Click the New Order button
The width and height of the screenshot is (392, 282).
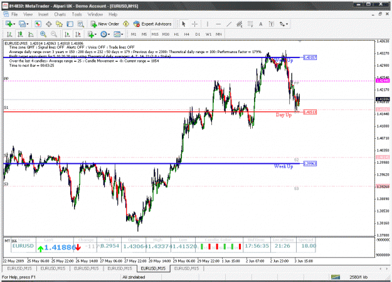[x=105, y=24]
